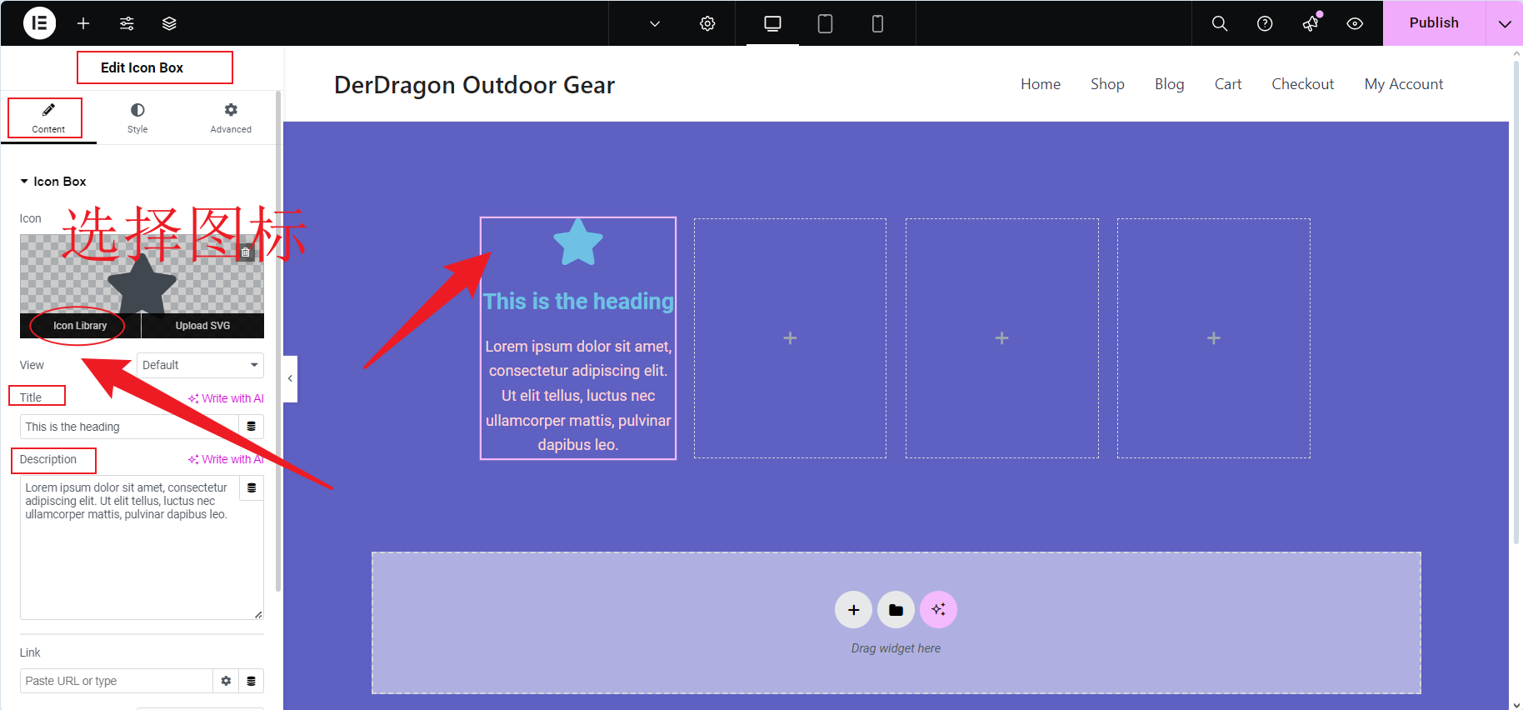
Task: Open the Add Element plus icon
Action: [x=83, y=23]
